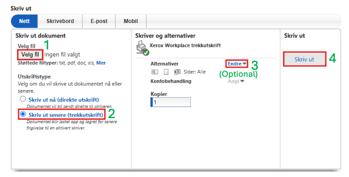Click the Skriv ut button
The width and height of the screenshot is (349, 177).
304,59
